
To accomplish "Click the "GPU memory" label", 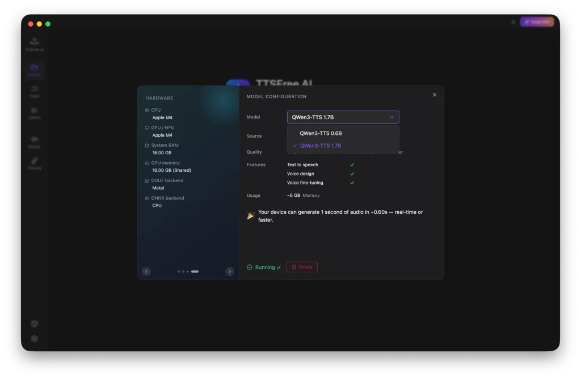I will coord(165,163).
